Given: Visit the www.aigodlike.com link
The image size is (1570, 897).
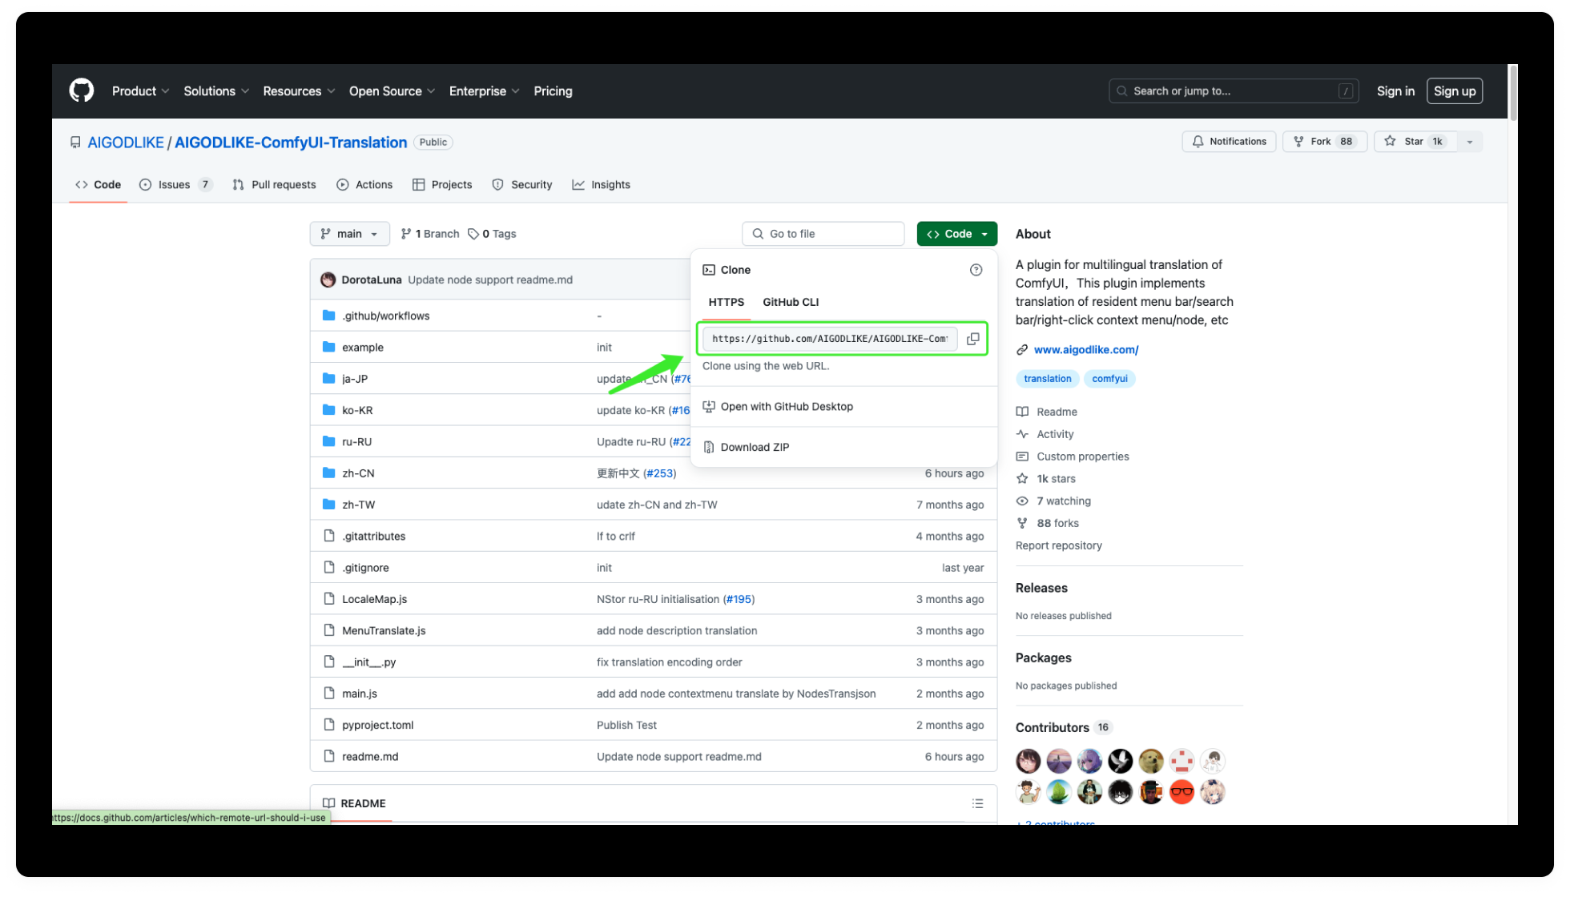Looking at the screenshot, I should coord(1085,350).
